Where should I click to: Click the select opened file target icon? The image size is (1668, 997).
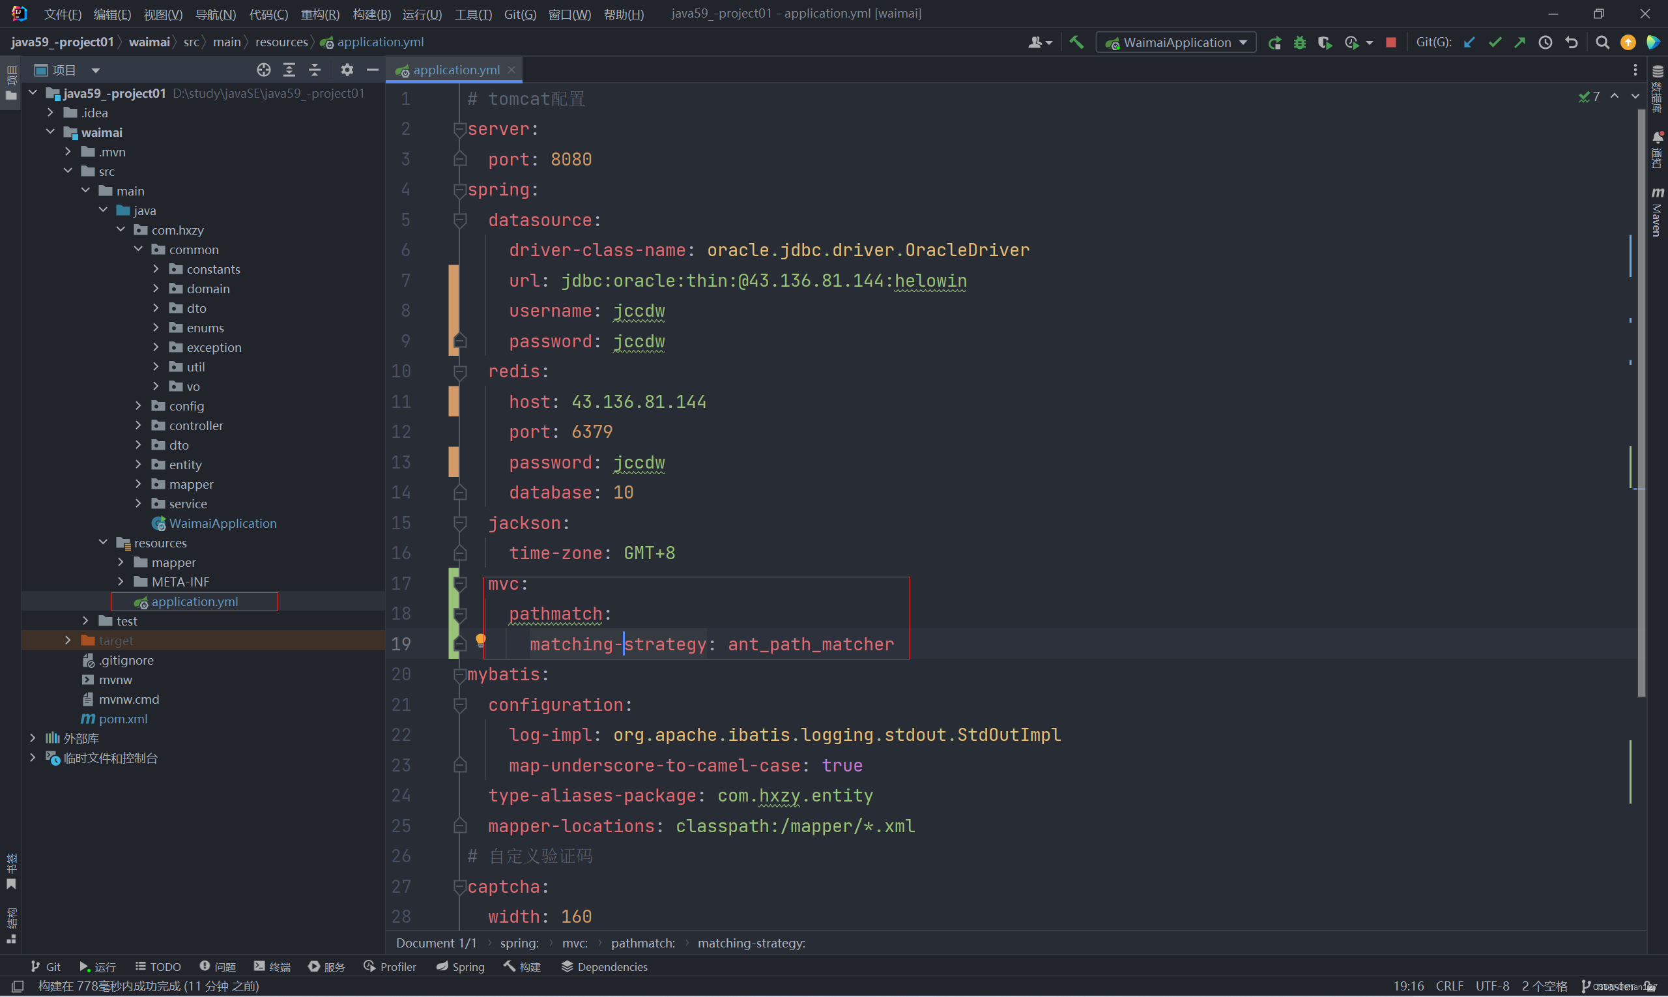point(263,70)
